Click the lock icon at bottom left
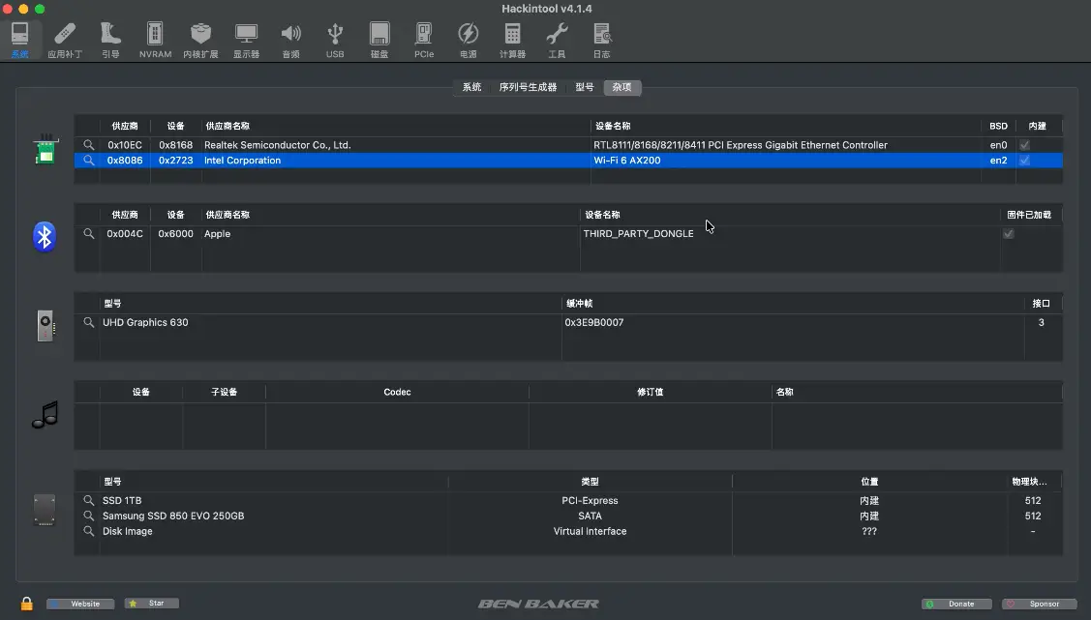The image size is (1091, 620). pos(27,604)
